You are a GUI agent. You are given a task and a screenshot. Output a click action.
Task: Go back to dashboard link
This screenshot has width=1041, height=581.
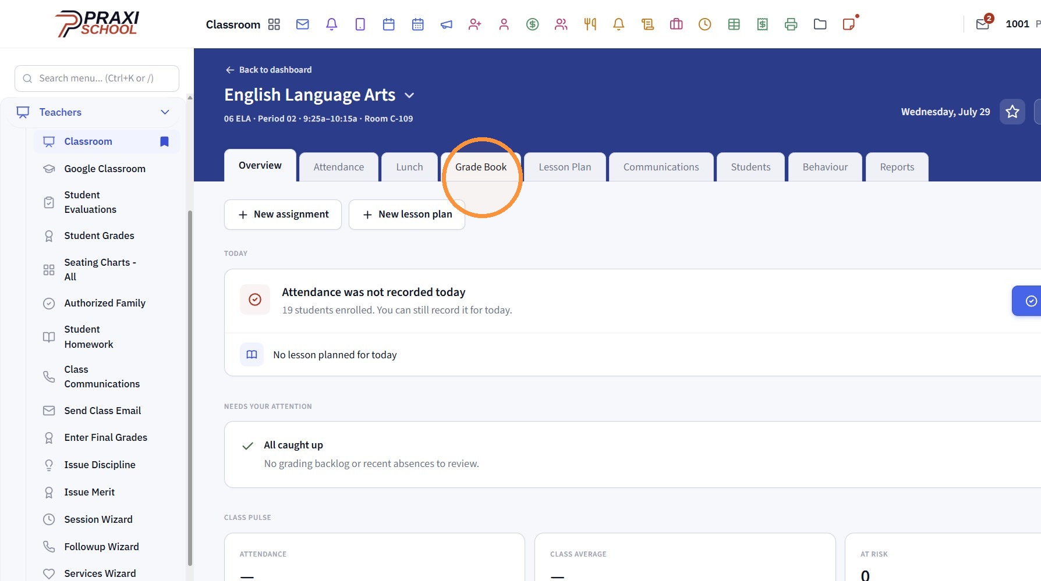(268, 70)
